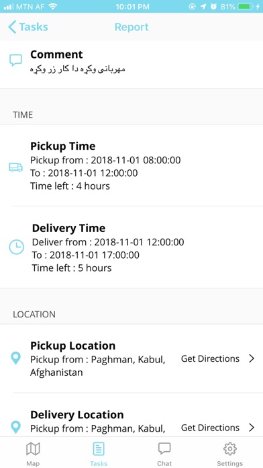
Task: Open the Chat tab icon
Action: [164, 449]
